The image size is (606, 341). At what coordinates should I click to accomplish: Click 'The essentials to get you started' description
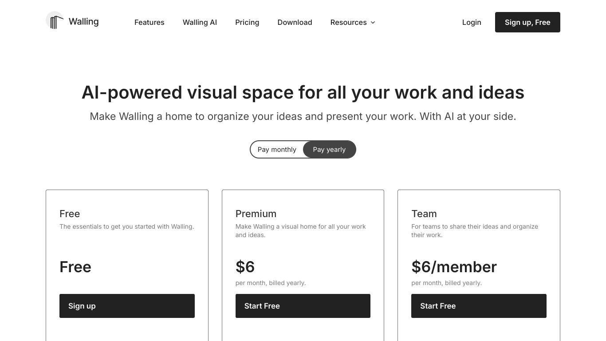127,226
